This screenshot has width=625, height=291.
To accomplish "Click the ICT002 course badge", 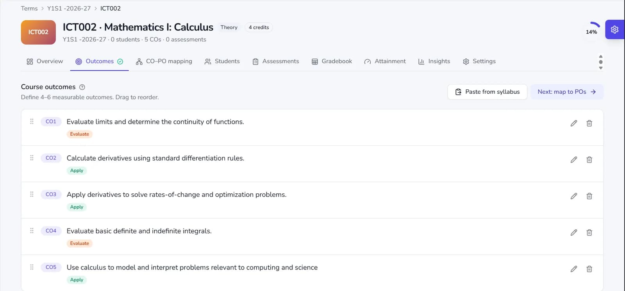I will pyautogui.click(x=38, y=32).
